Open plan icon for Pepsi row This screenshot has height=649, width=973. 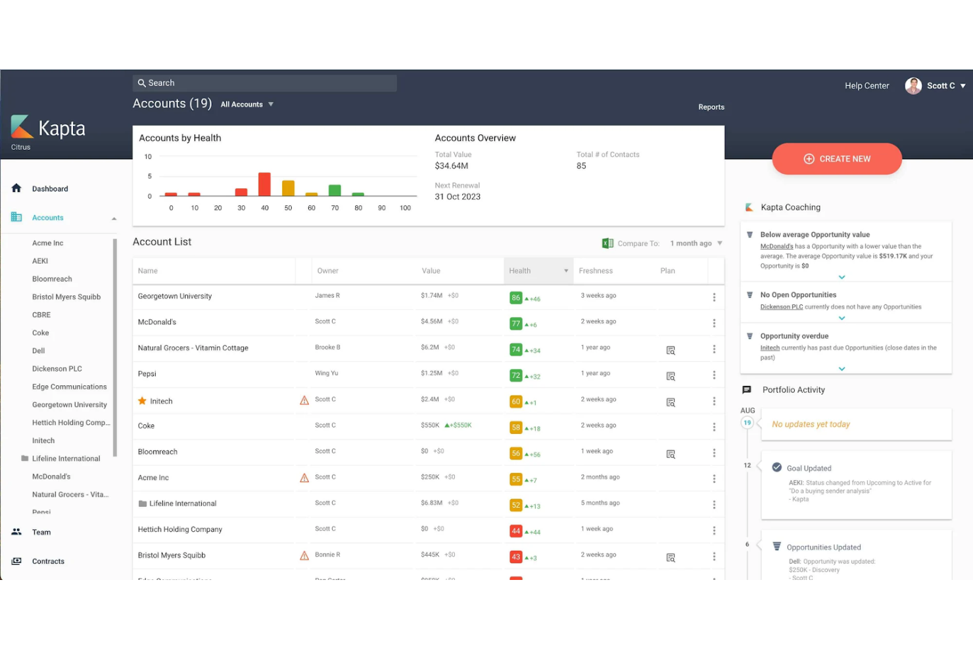coord(671,376)
